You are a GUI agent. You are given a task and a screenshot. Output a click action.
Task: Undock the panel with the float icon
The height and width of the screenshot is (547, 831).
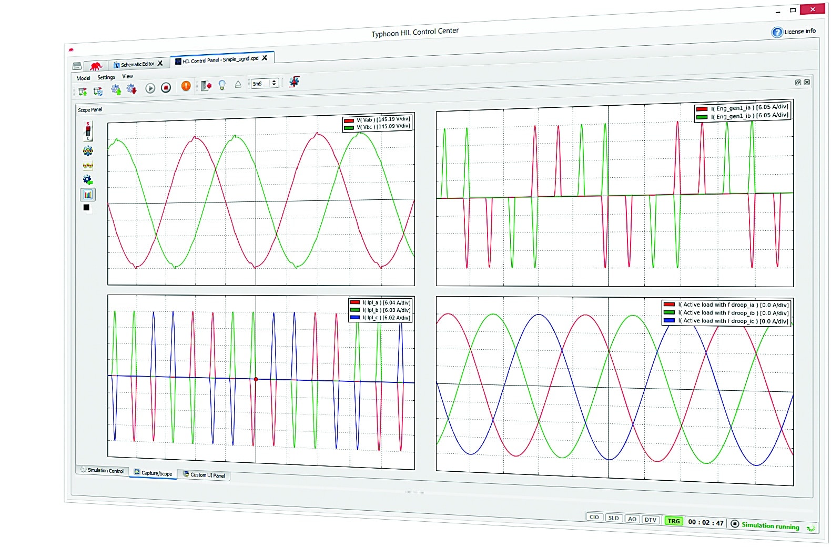coord(798,83)
